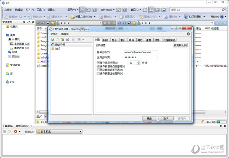Click the blue printer-like icon in FTP dialog toolbar

pyautogui.click(x=67, y=40)
